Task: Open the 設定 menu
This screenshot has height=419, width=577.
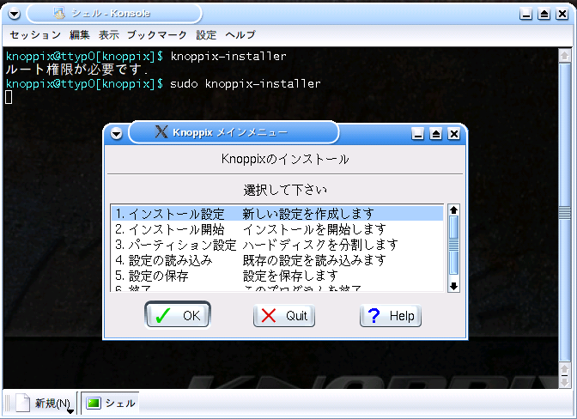Action: [206, 35]
